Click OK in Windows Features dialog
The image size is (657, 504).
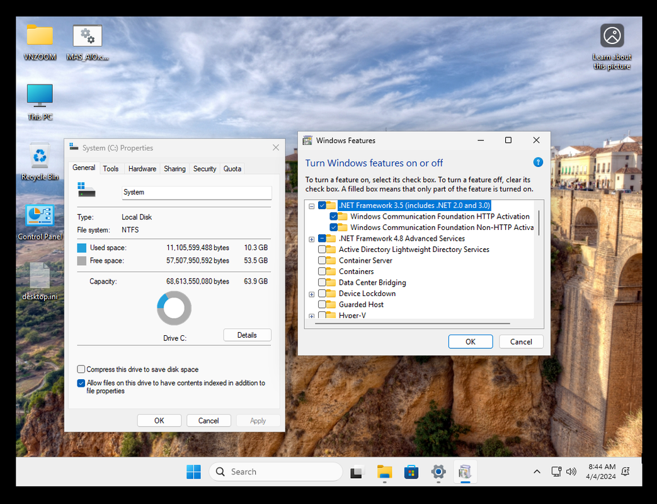point(471,341)
